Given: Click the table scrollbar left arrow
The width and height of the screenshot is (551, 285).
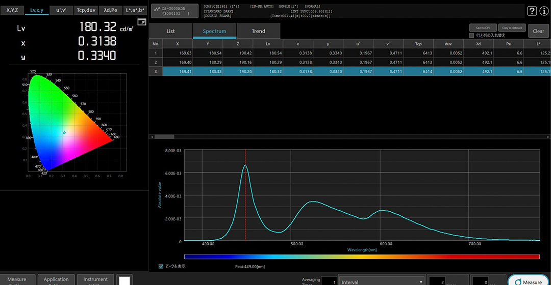Looking at the screenshot, I should point(152,137).
